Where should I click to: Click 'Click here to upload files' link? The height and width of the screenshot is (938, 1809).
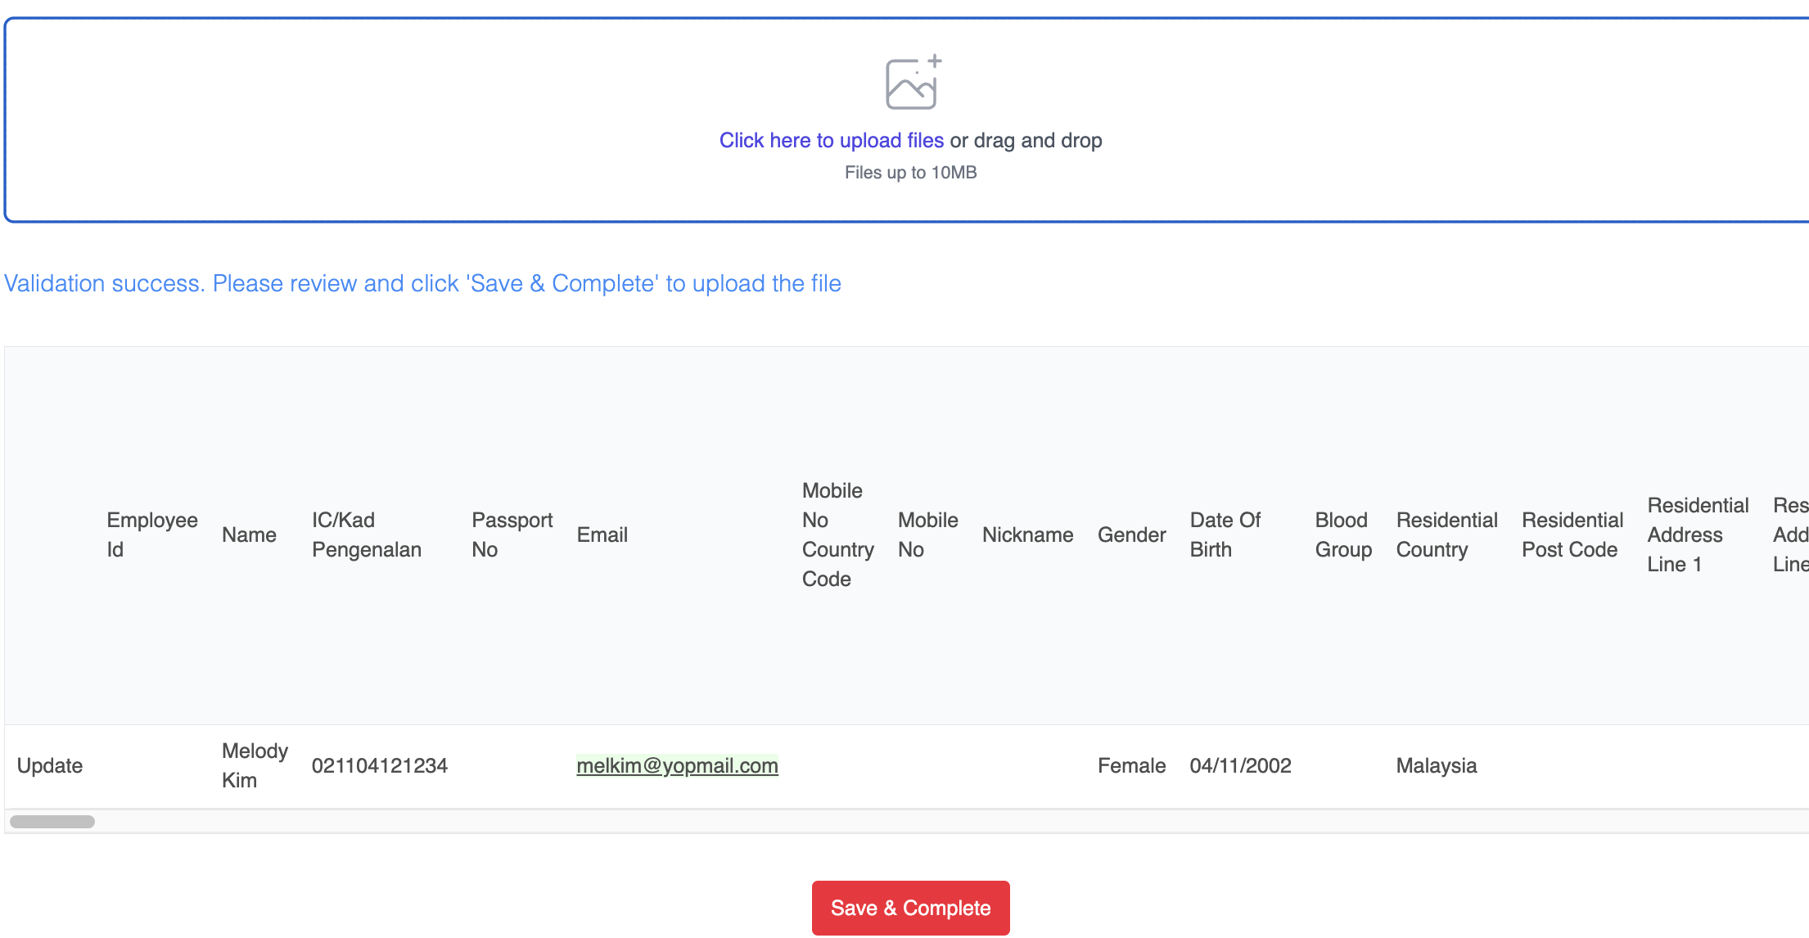coord(831,141)
